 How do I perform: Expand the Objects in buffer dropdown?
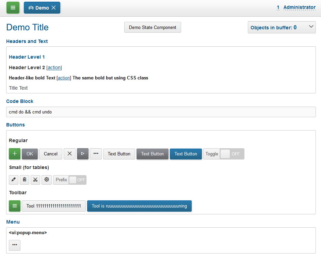click(282, 27)
